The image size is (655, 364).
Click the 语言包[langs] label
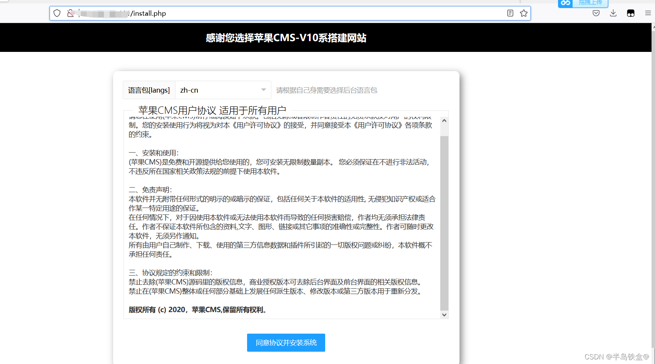point(149,90)
